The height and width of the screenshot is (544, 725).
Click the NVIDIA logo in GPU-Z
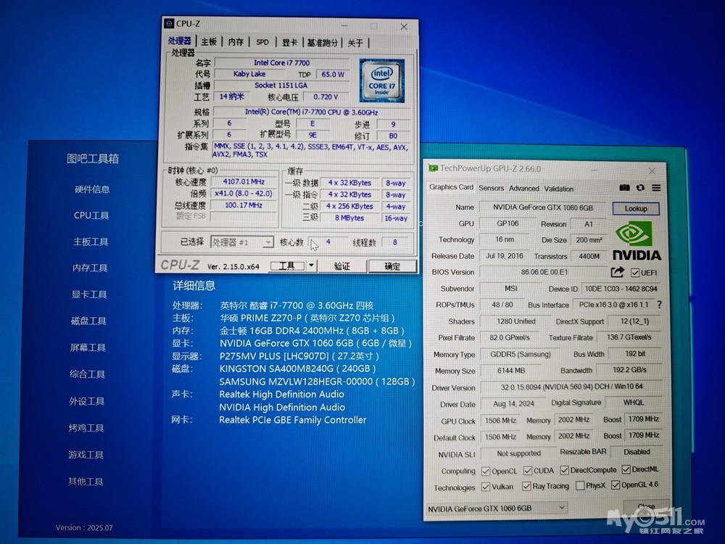click(x=637, y=240)
